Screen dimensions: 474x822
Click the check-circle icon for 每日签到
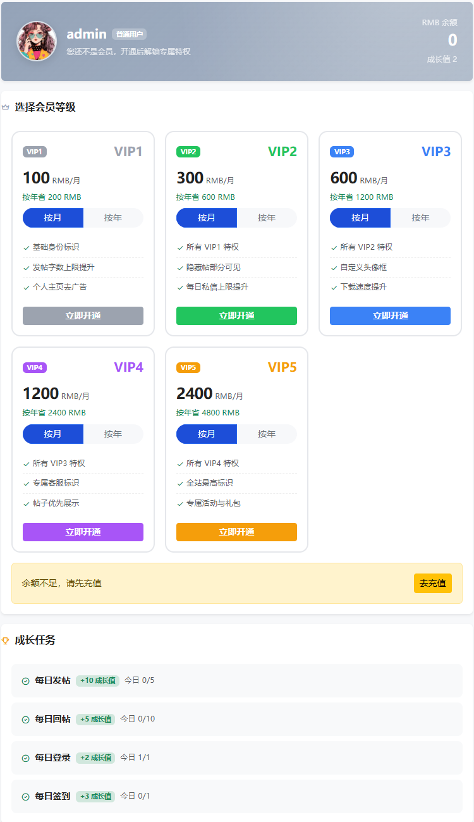26,797
